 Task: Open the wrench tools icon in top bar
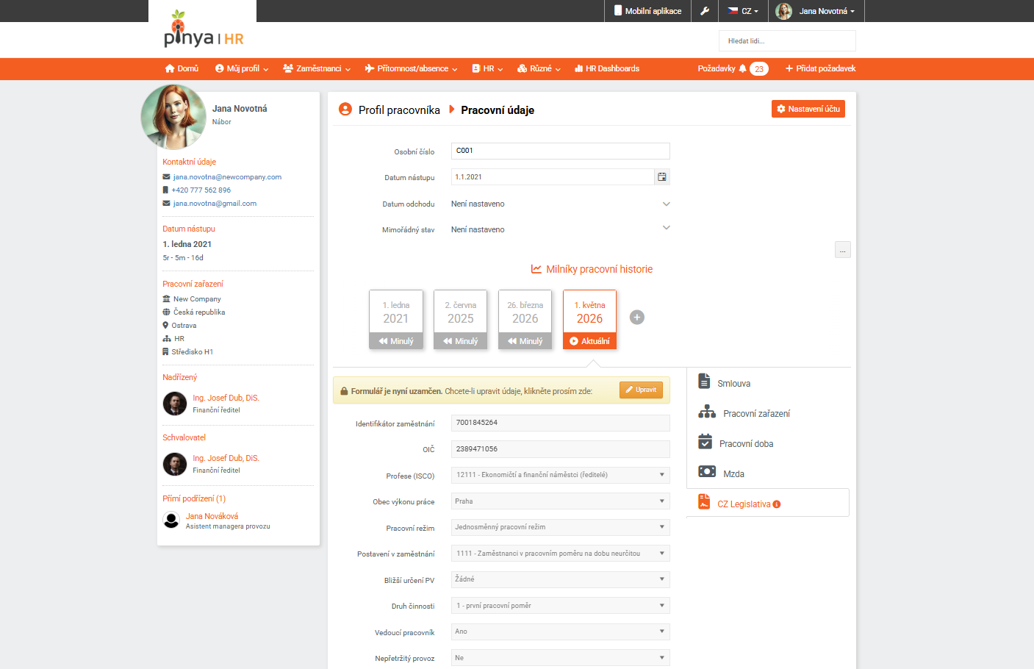coord(705,11)
